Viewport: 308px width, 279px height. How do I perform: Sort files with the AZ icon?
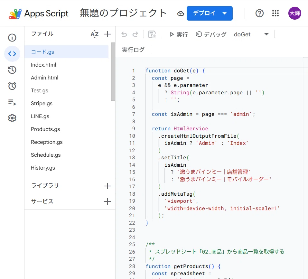pos(95,34)
